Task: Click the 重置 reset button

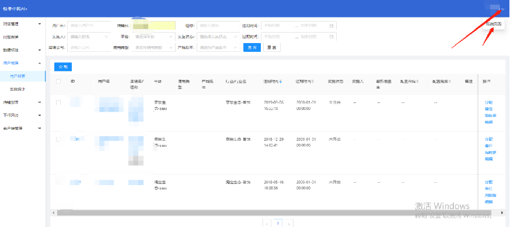Action: [x=271, y=47]
